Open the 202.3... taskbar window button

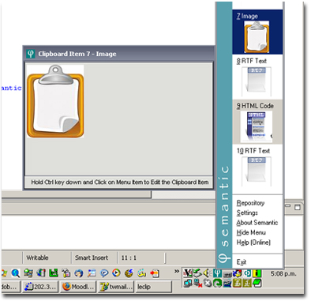40,287
